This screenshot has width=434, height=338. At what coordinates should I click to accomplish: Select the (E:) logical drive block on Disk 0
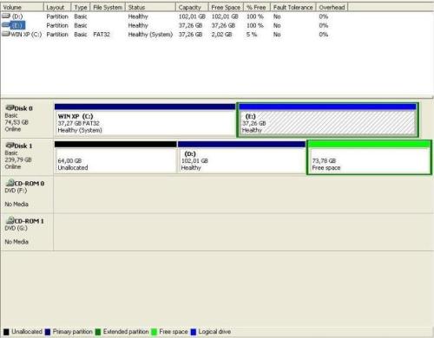point(327,120)
